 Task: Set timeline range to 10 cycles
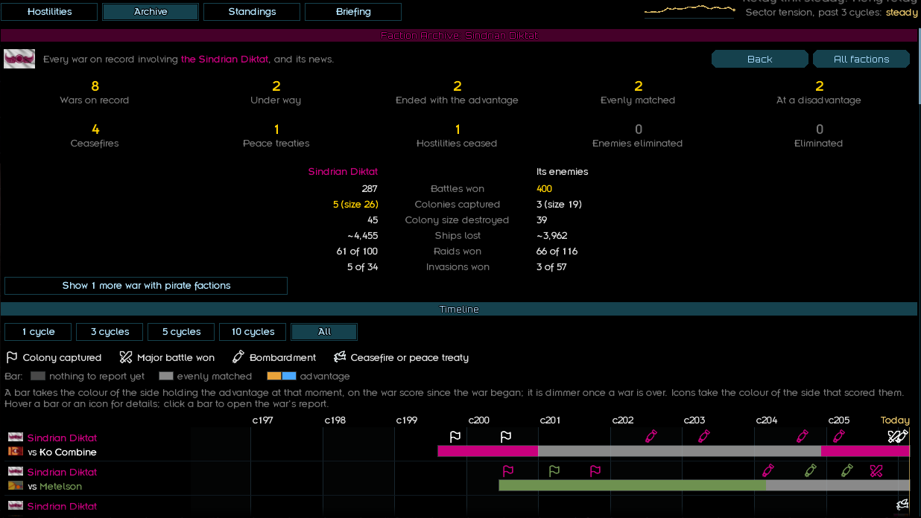pyautogui.click(x=253, y=332)
